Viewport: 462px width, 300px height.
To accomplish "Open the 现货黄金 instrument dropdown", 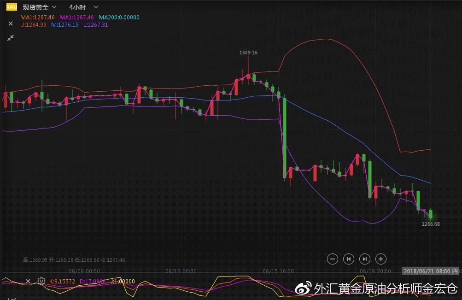I will pos(39,7).
